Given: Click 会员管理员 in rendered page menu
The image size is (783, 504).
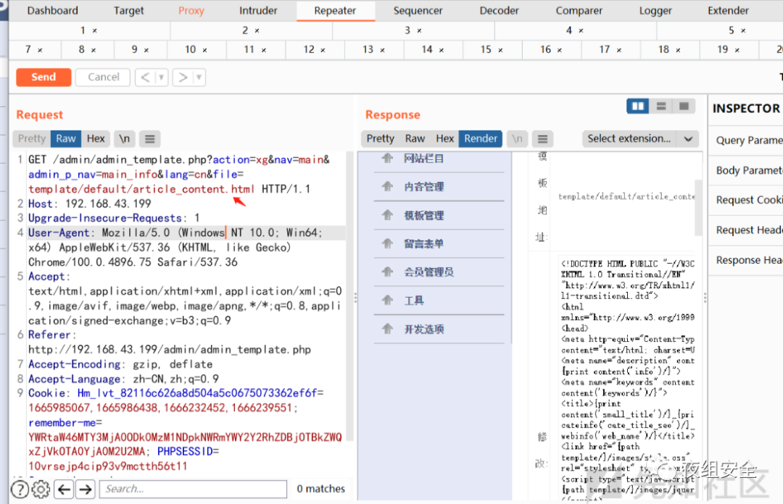Looking at the screenshot, I should 429,272.
